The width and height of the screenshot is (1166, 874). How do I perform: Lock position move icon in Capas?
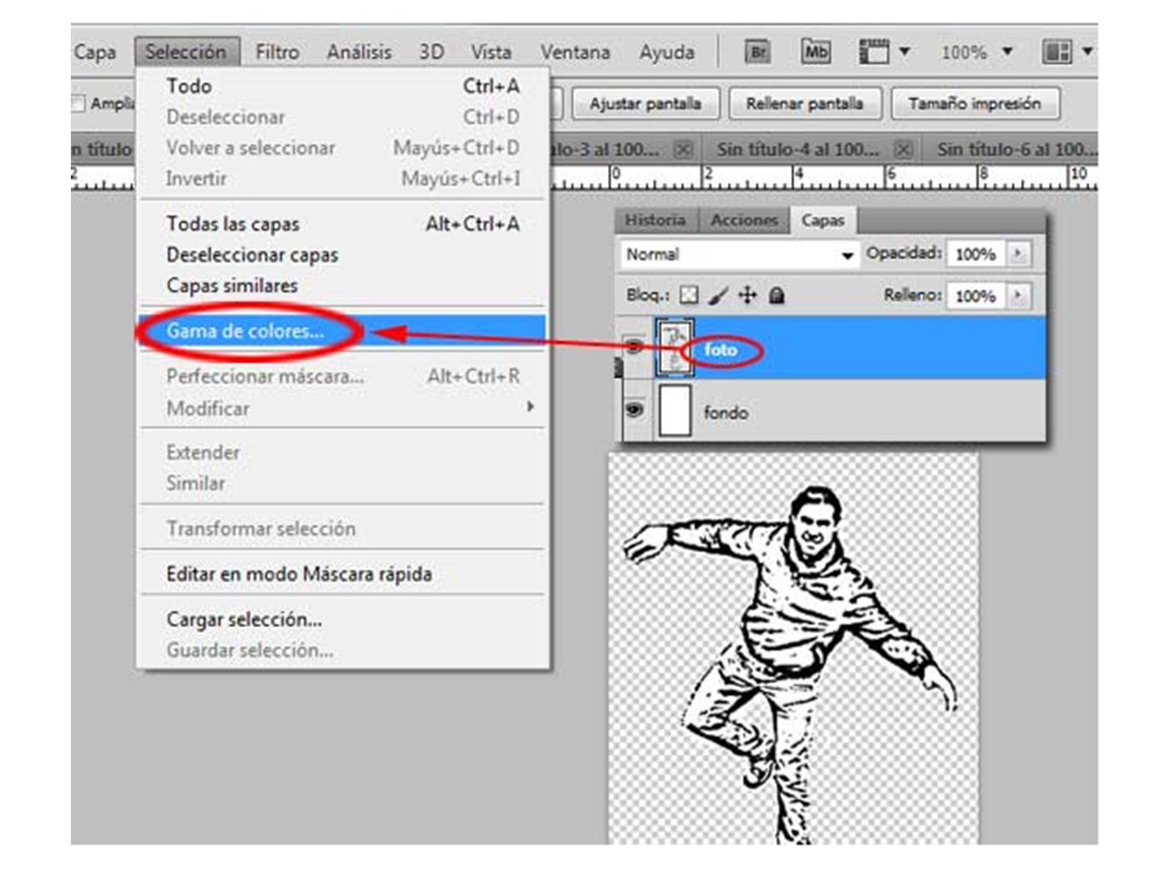click(747, 295)
